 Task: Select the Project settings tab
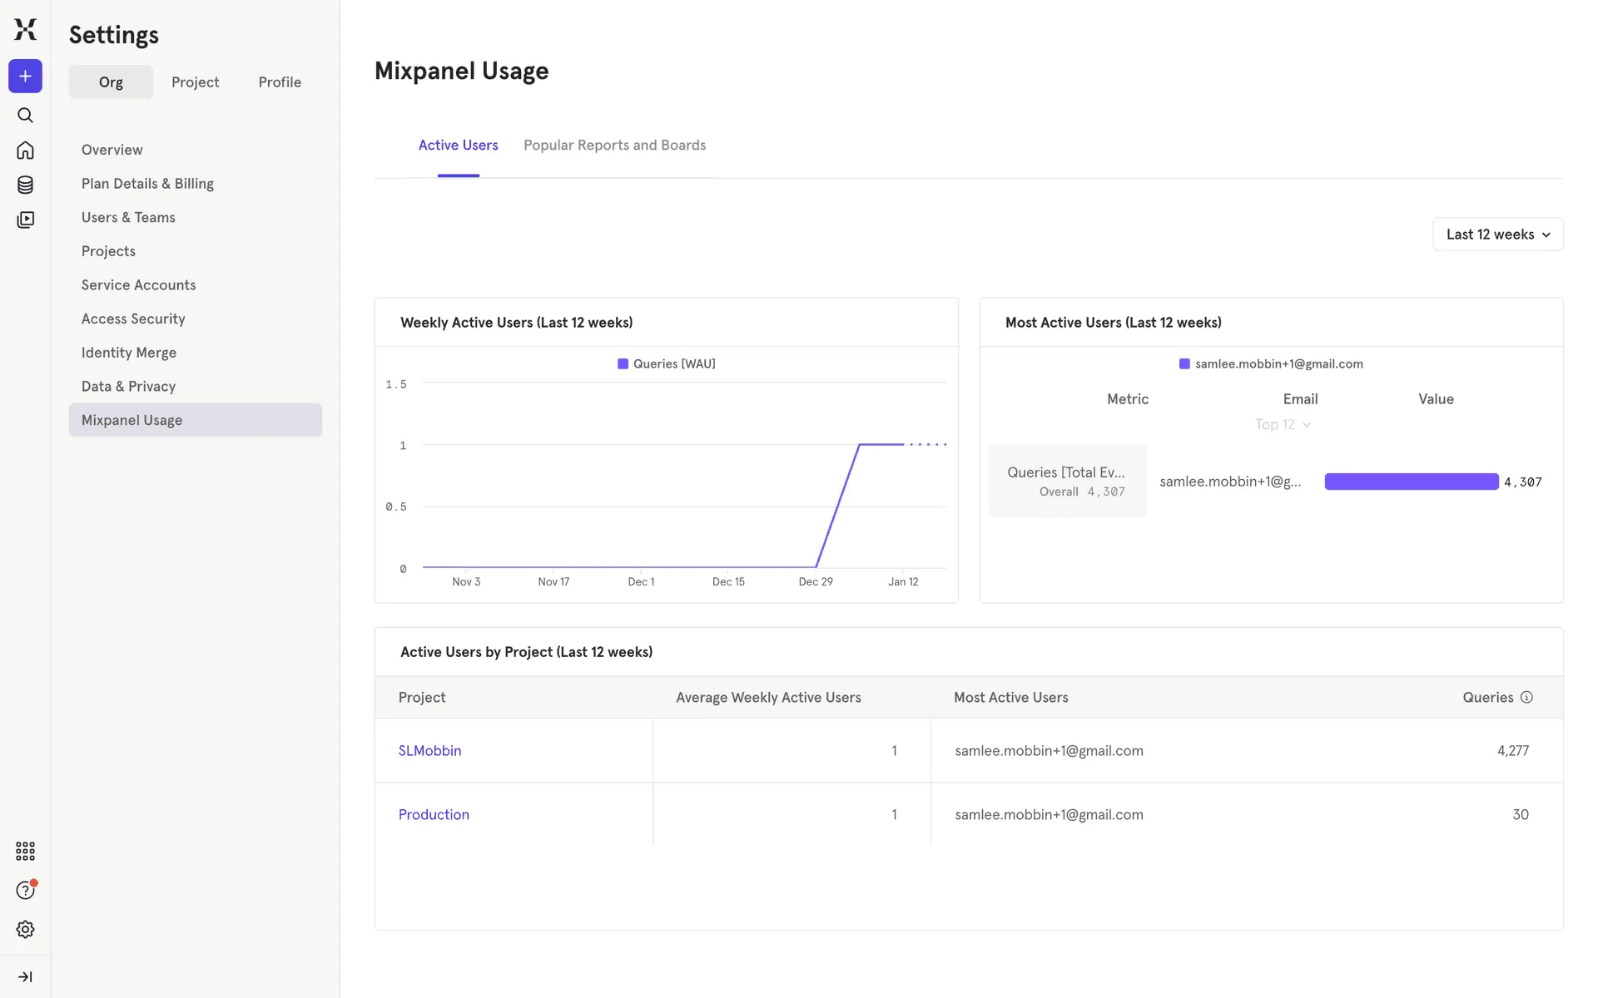point(195,82)
